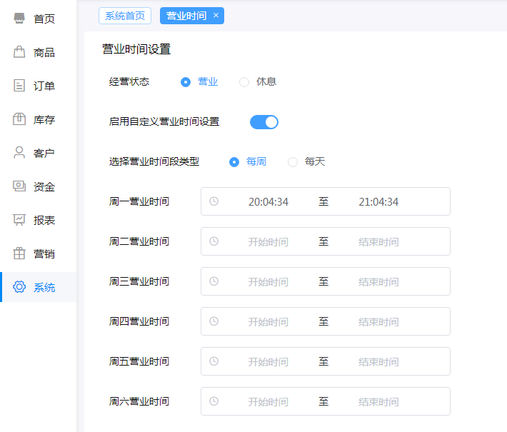Select the 客户 customer person icon

19,153
